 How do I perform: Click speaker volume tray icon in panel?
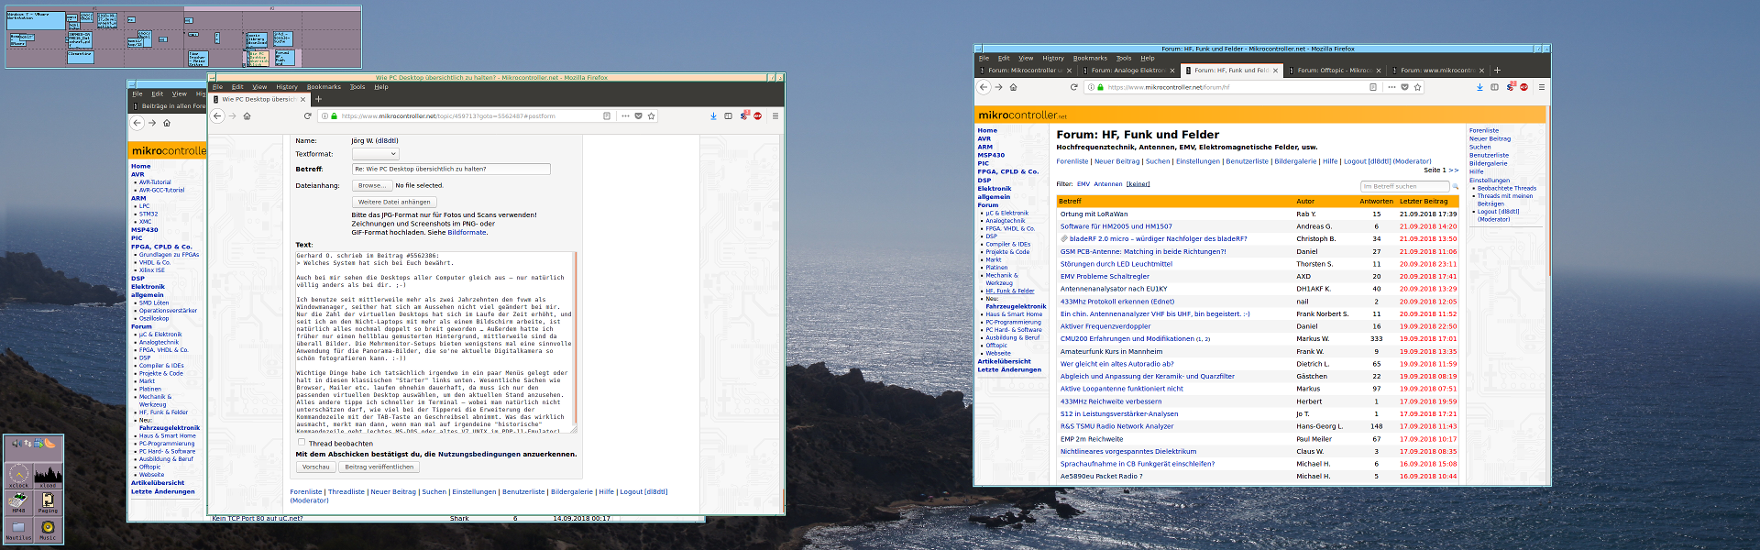16,444
